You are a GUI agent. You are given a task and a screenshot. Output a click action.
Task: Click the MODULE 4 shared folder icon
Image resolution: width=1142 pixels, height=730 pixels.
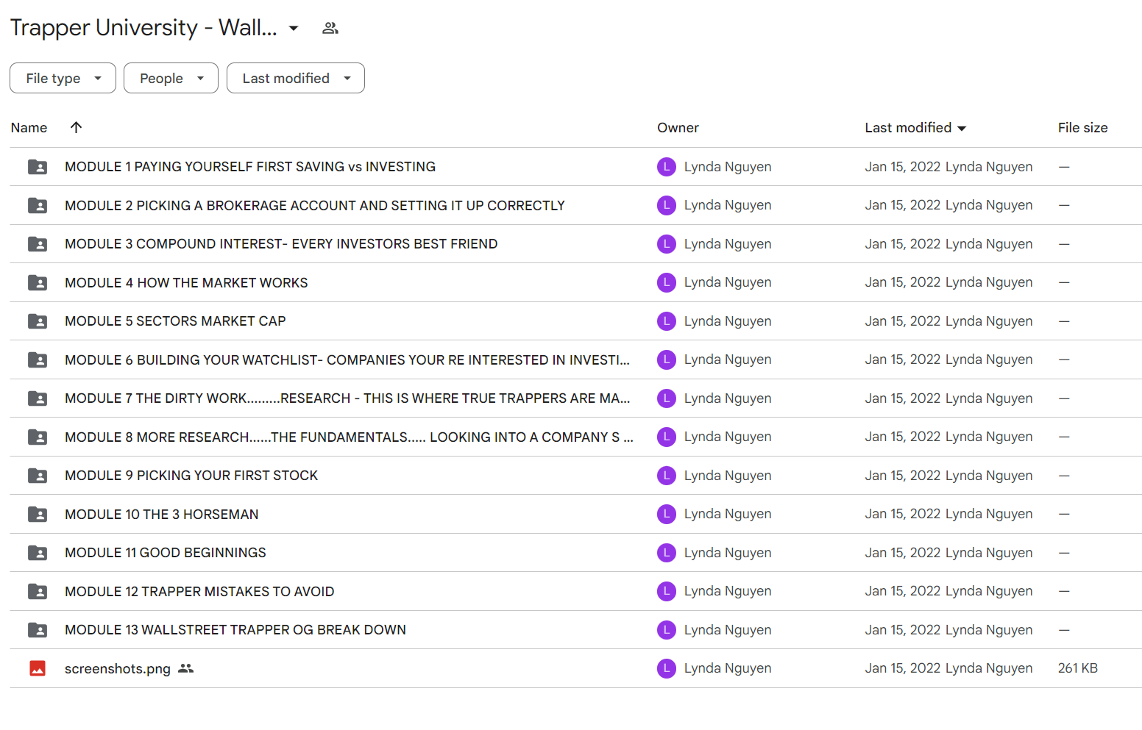click(38, 283)
